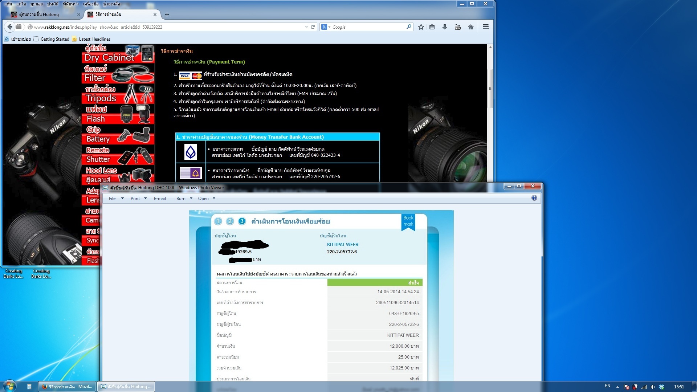This screenshot has width=697, height=392.
Task: Click the Firefox URL address field
Action: [167, 27]
